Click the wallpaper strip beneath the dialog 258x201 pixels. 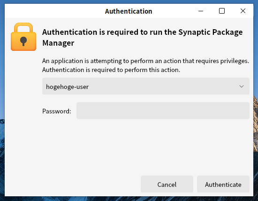(129, 199)
